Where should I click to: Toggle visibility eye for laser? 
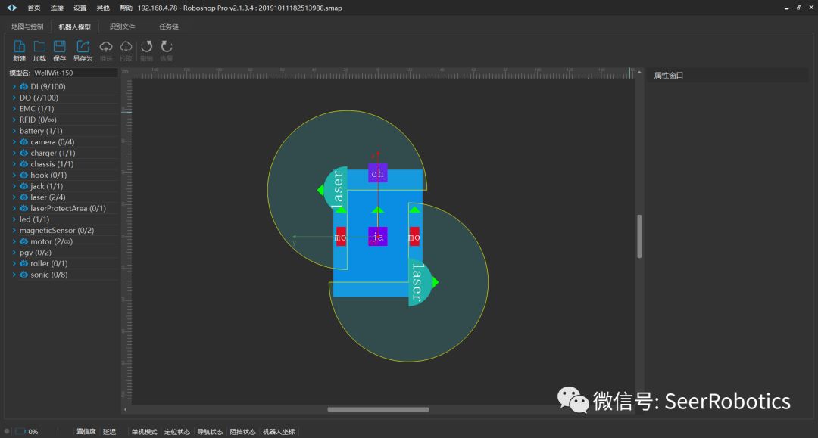pos(24,197)
